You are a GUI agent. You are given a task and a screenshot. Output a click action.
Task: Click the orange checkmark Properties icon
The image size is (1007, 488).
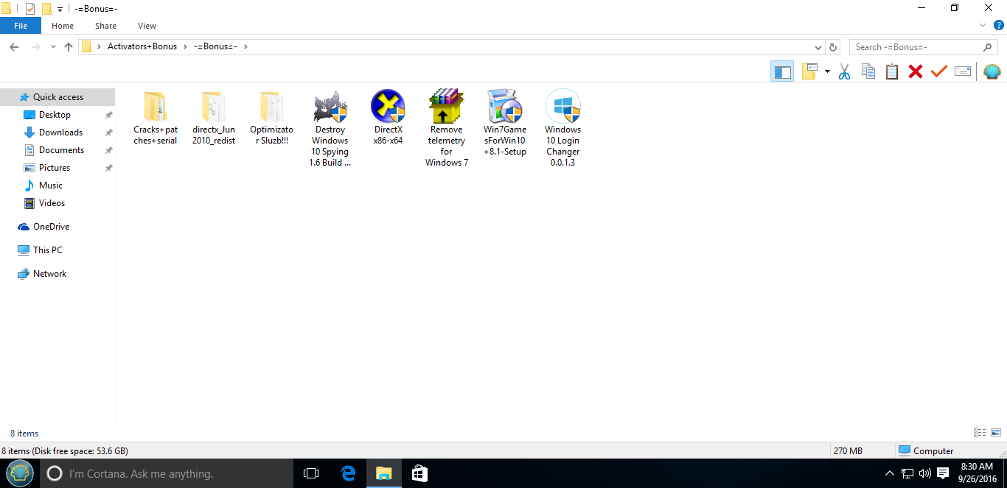tap(939, 71)
